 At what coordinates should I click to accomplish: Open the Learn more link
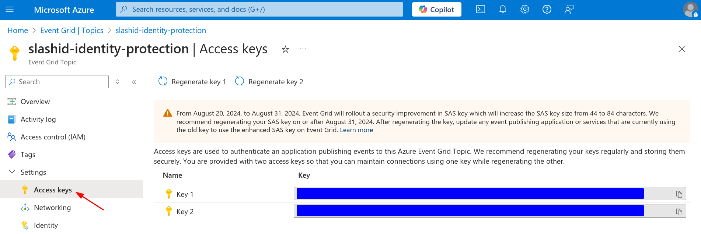(356, 130)
